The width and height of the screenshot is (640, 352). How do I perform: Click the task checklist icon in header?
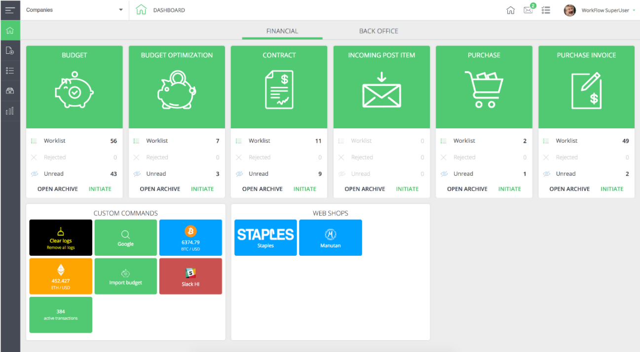pyautogui.click(x=546, y=10)
